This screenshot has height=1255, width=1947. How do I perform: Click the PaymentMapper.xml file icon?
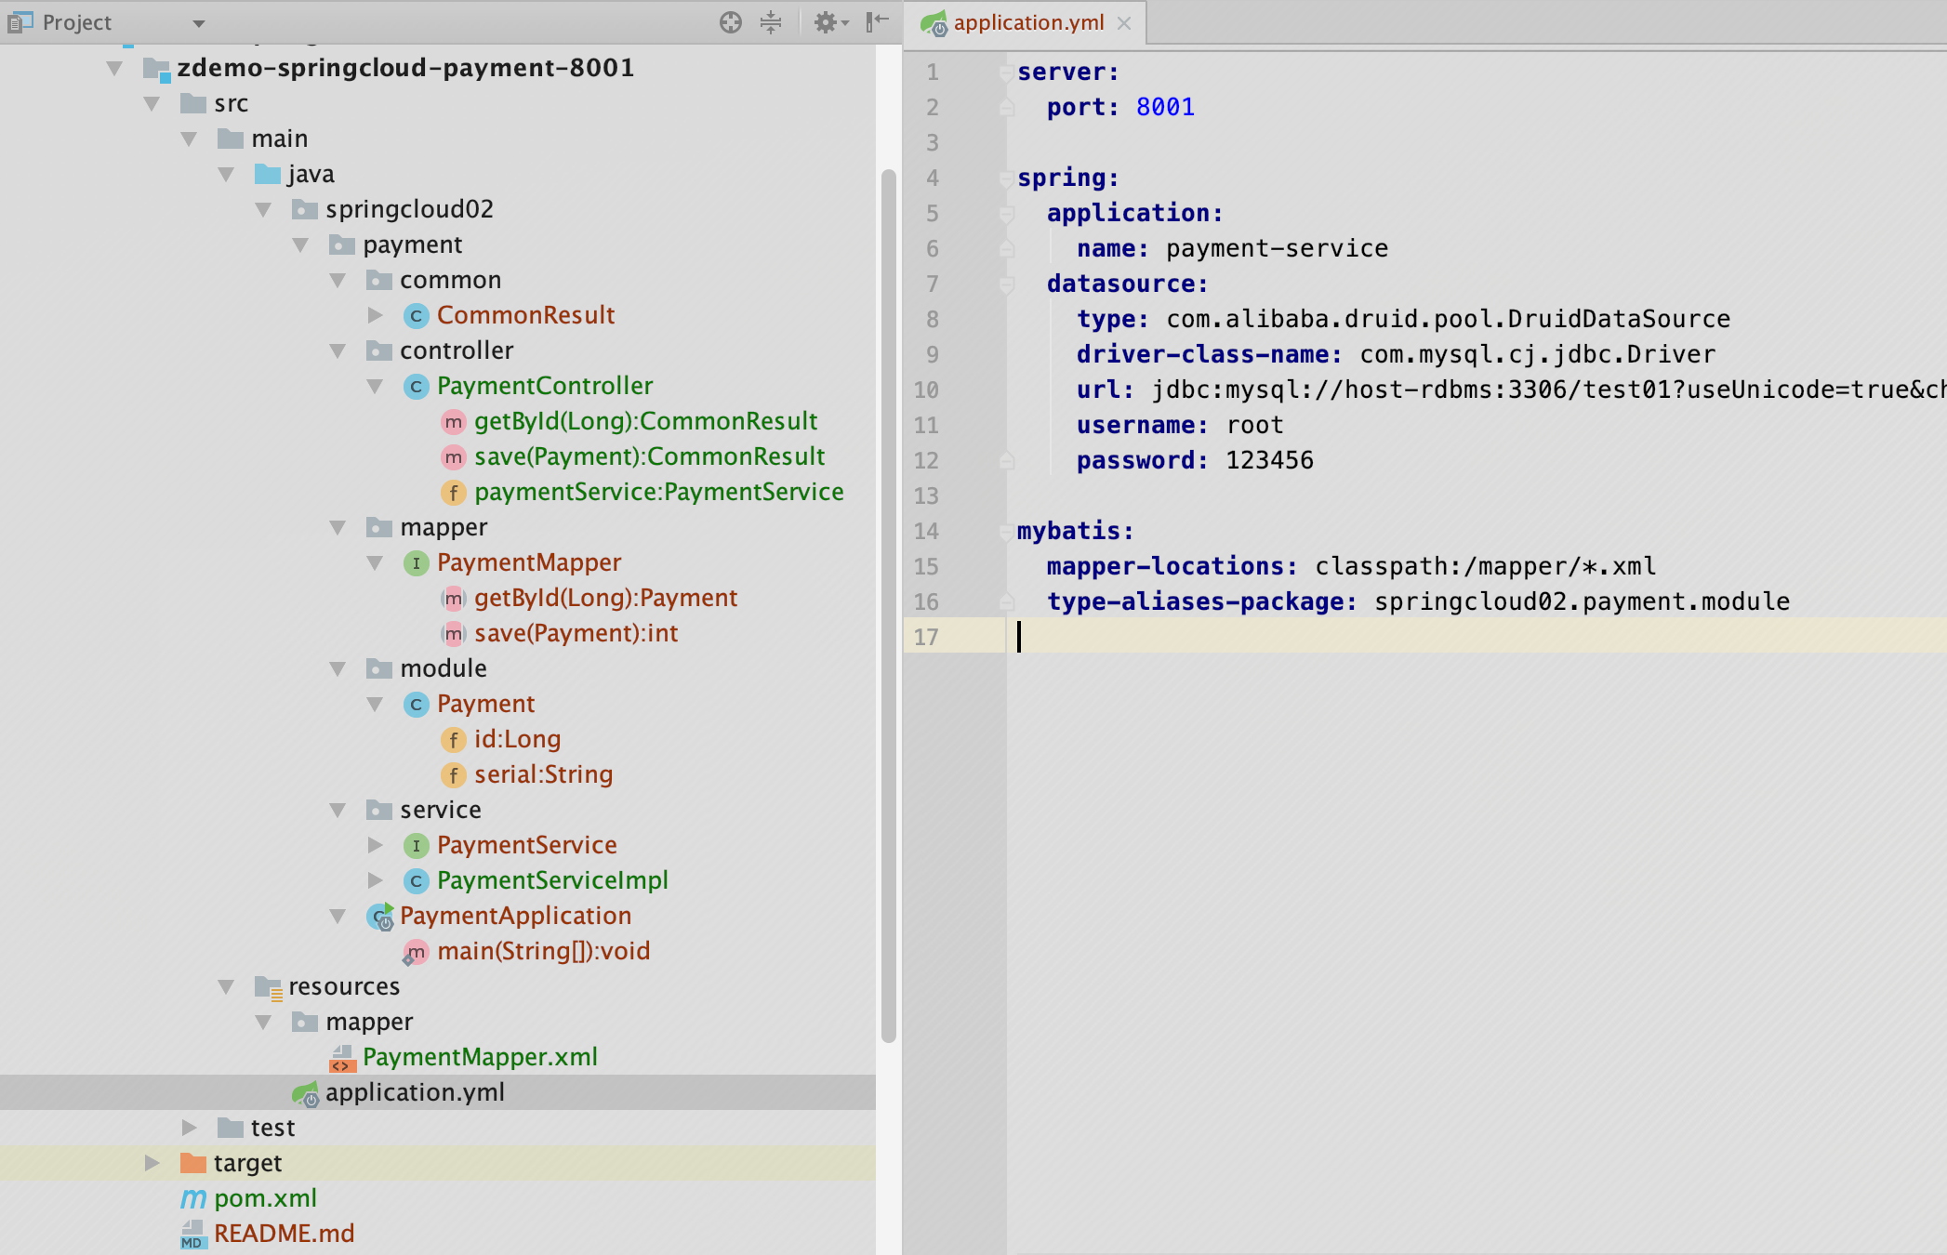click(342, 1058)
